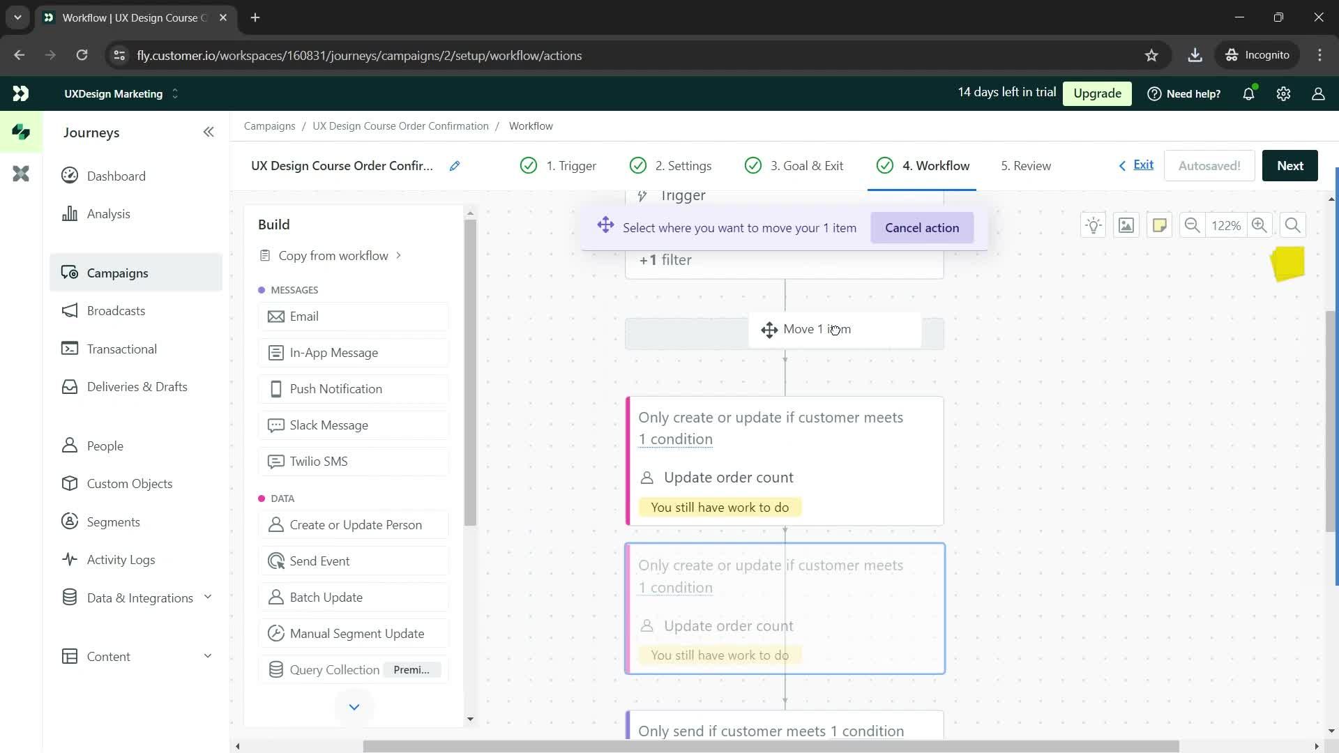Click the +1 filter condition label

click(665, 259)
